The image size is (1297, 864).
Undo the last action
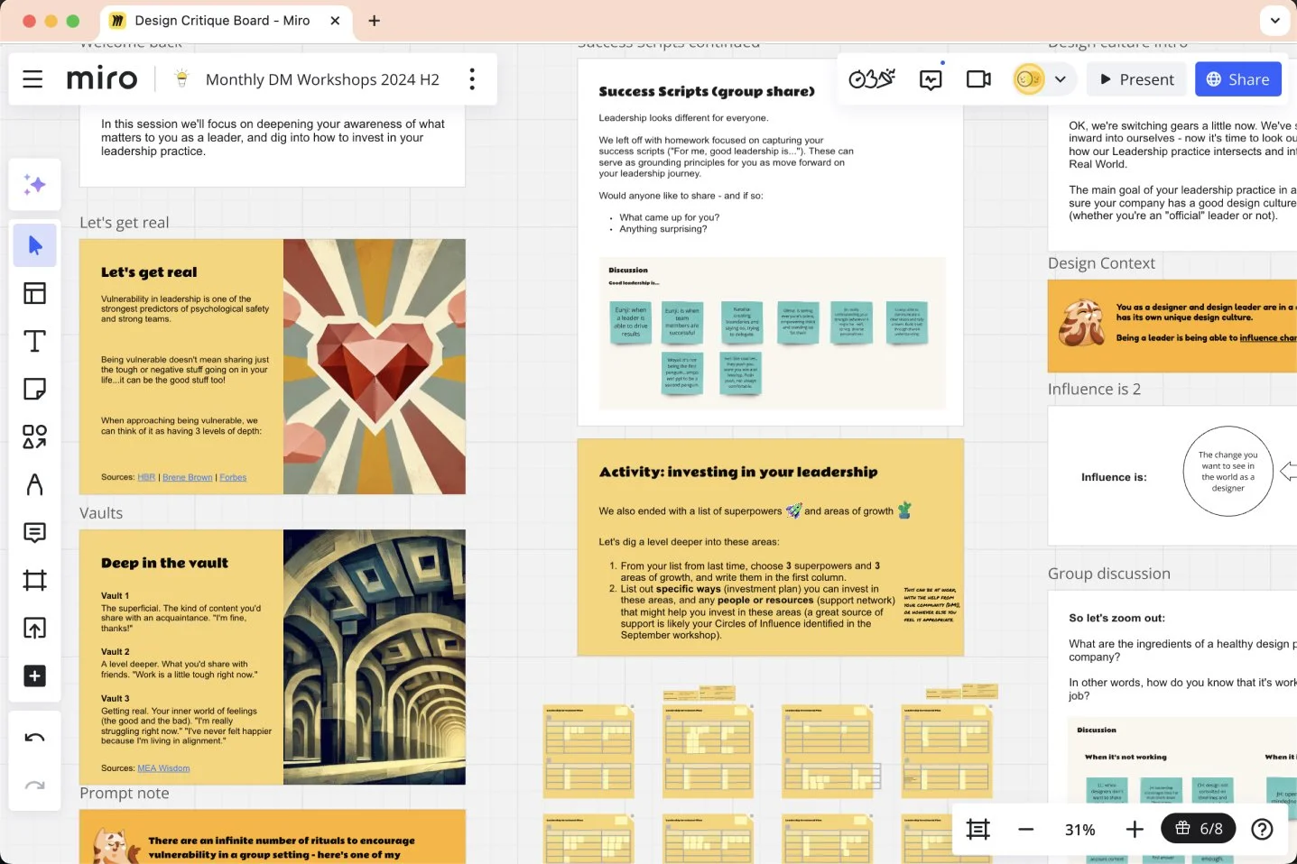[x=35, y=738]
